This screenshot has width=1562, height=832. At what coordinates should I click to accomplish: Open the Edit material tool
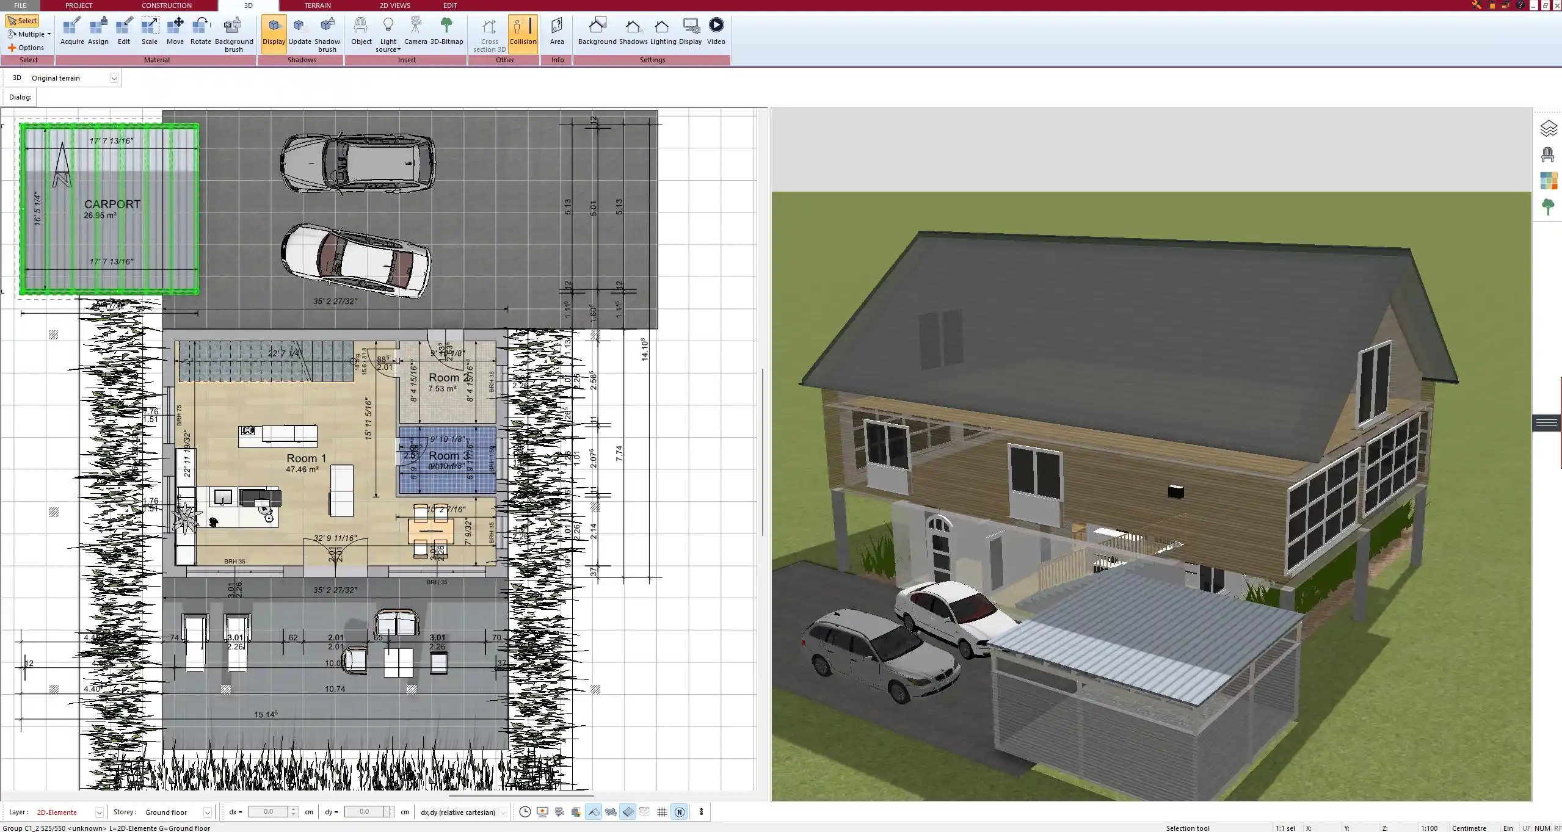[124, 31]
